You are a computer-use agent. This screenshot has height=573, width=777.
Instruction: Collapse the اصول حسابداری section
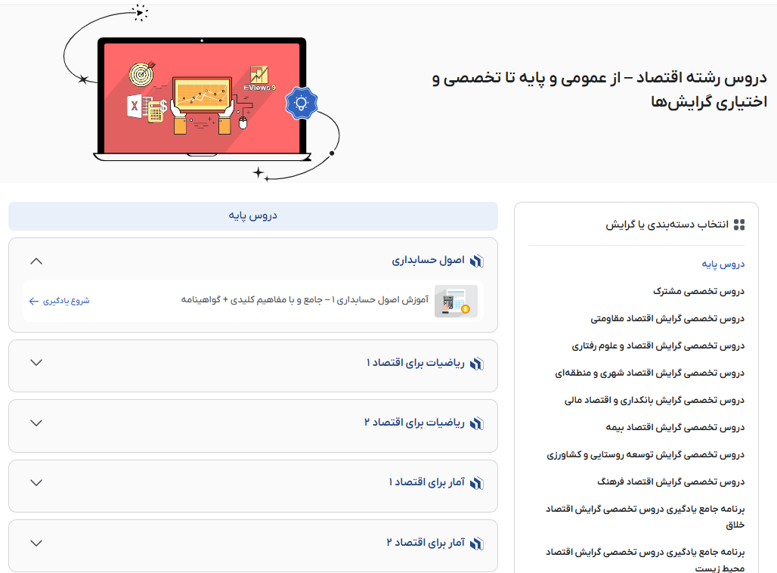(36, 261)
